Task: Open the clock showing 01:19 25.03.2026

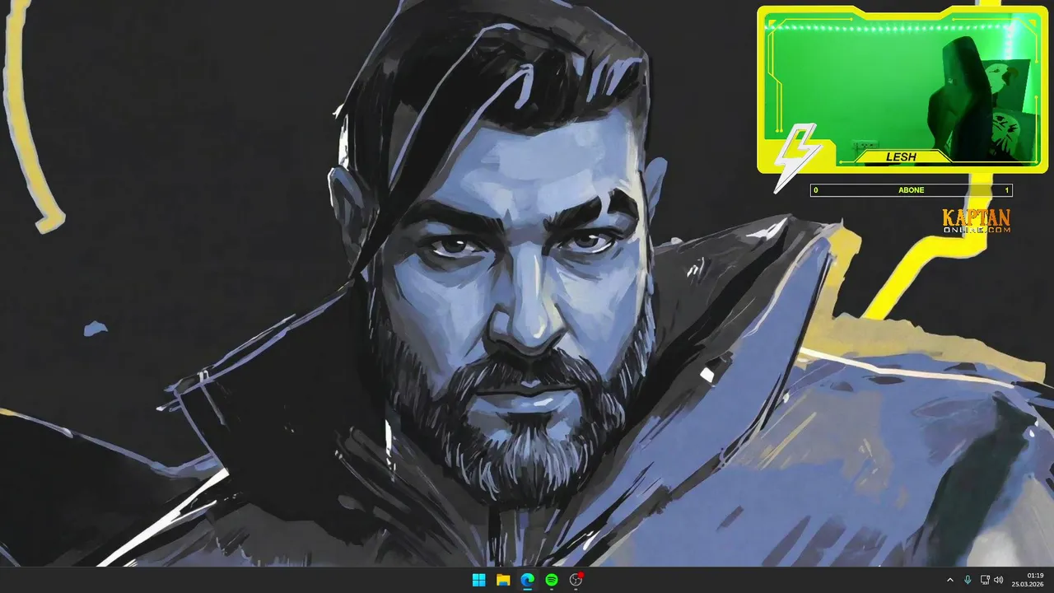Action: (1028, 580)
